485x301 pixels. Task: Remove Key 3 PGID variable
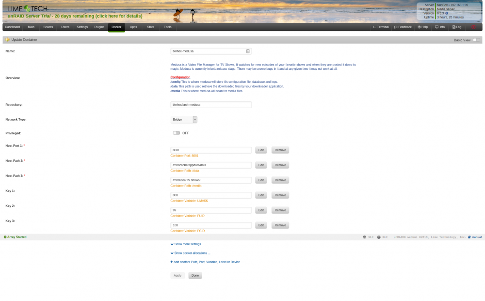pos(280,225)
